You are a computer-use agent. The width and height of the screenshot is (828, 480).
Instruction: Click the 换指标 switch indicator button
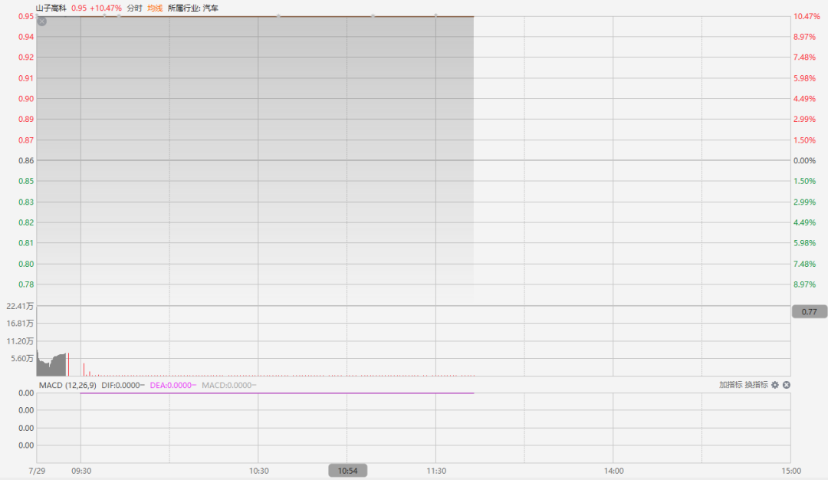tap(756, 385)
